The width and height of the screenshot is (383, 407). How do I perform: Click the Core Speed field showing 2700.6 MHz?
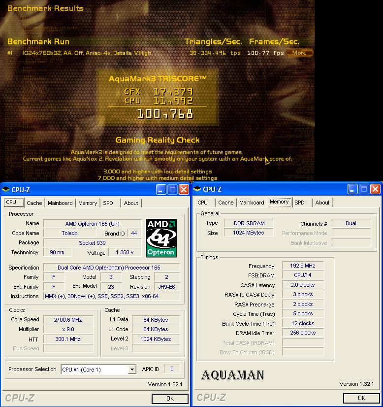[68, 320]
